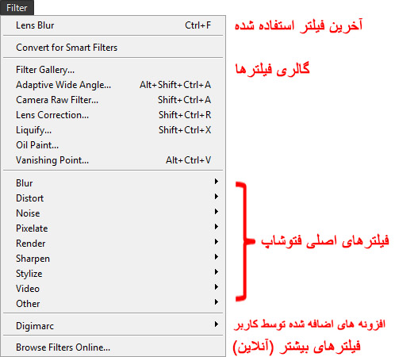The image size is (395, 357).
Task: Open the Liquify... filter
Action: tap(113, 130)
